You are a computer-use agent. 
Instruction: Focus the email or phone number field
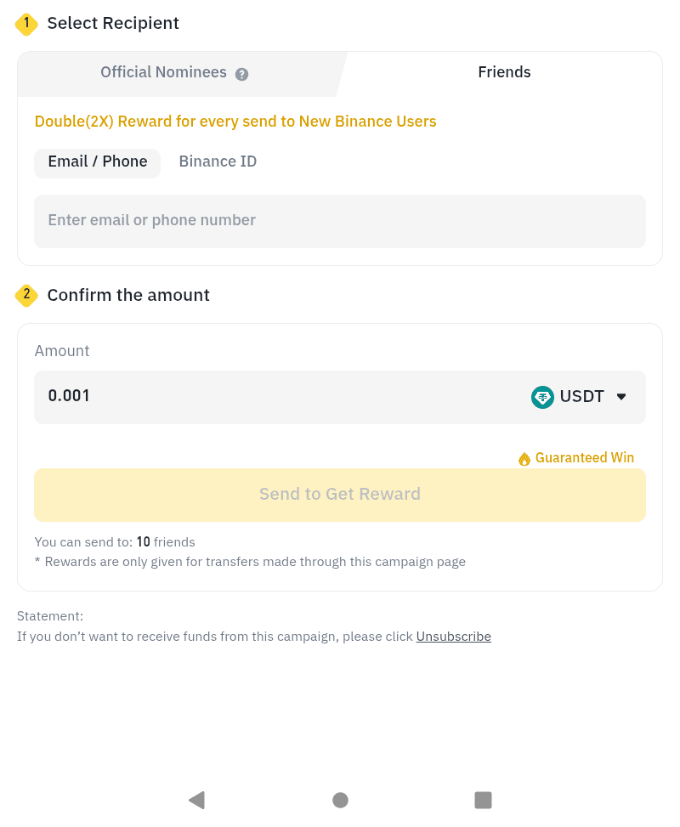(x=340, y=222)
